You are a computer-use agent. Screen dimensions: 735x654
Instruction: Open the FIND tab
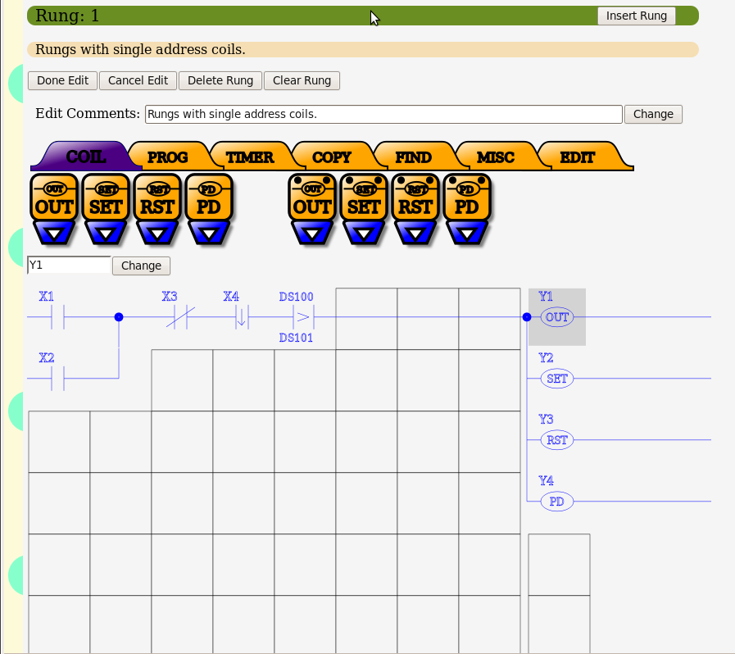[x=413, y=157]
